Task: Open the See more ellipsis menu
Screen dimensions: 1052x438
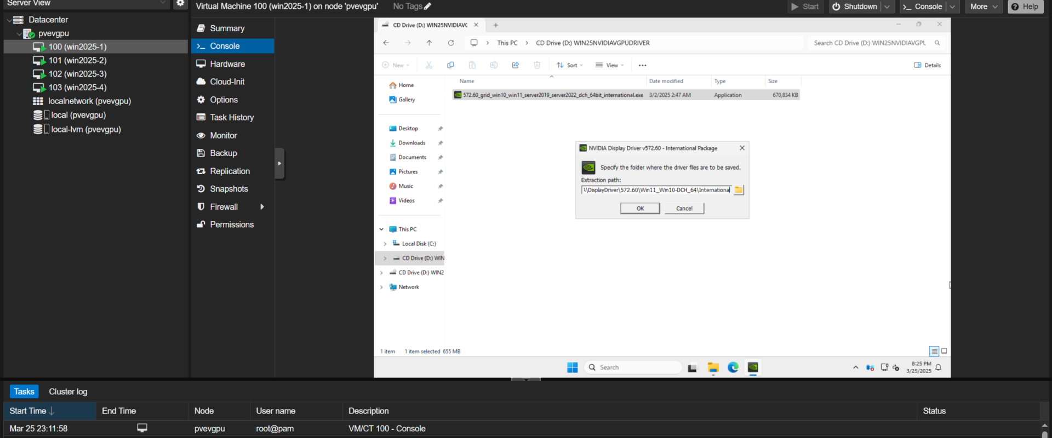Action: point(642,65)
